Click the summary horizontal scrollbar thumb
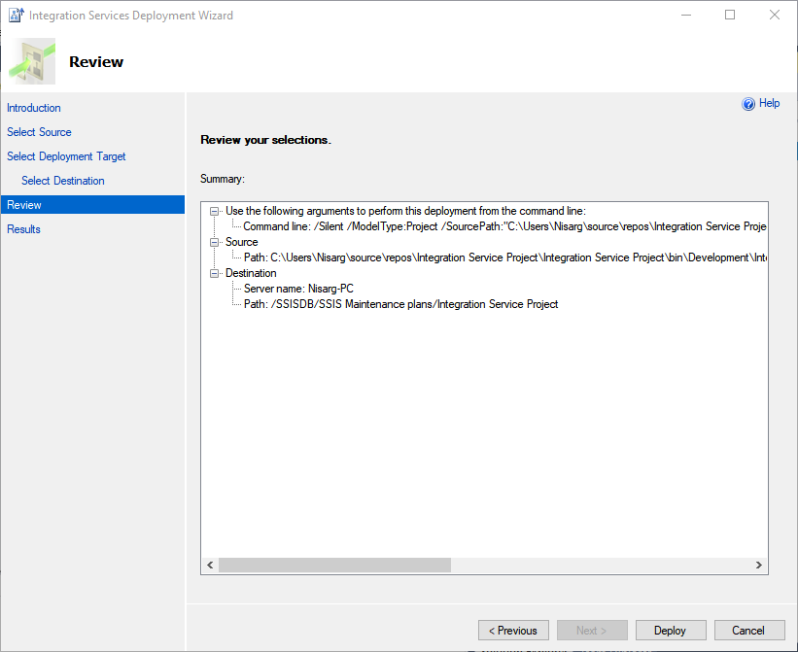 334,565
